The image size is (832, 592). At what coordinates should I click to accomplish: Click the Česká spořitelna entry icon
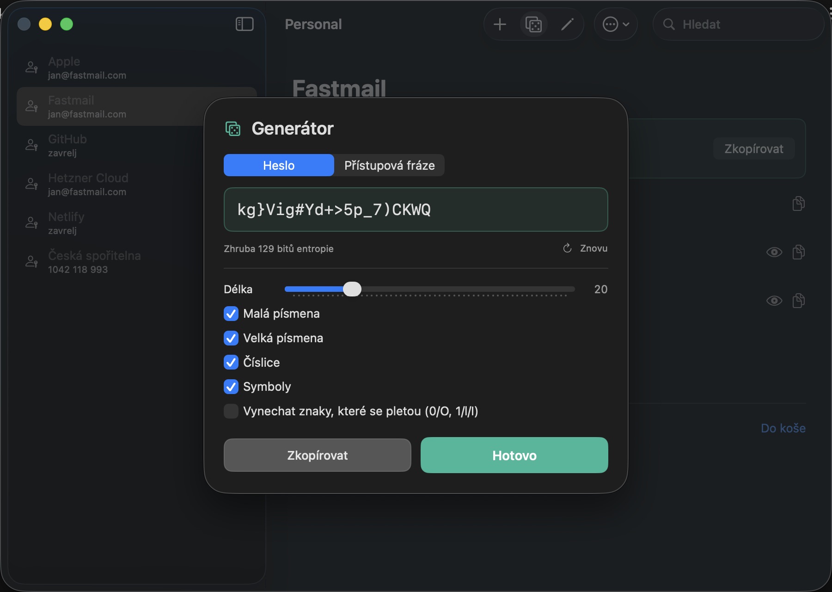point(31,262)
